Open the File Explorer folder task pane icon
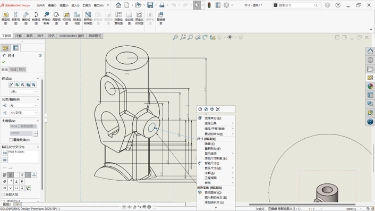Viewport: 375px width, 211px height. coord(370,69)
